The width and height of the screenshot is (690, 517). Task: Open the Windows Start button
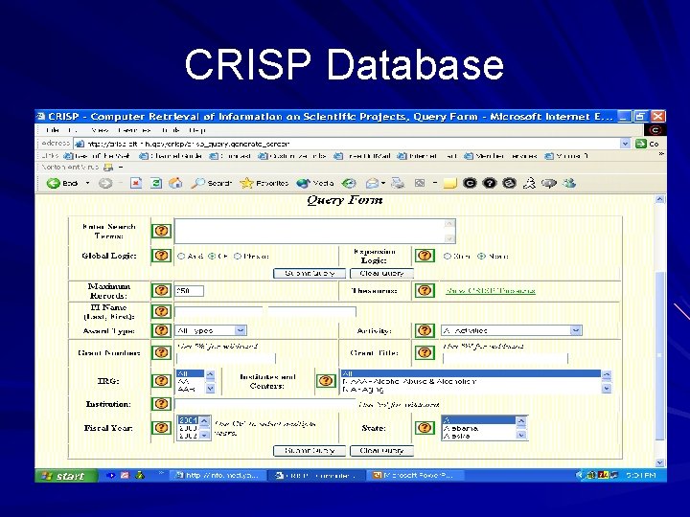(x=66, y=476)
